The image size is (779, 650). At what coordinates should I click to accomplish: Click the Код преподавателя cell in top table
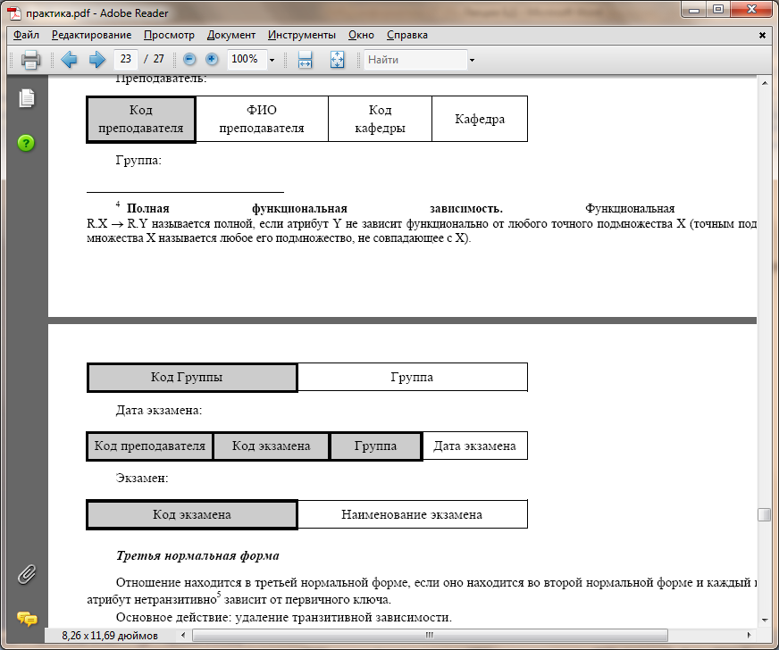point(141,119)
